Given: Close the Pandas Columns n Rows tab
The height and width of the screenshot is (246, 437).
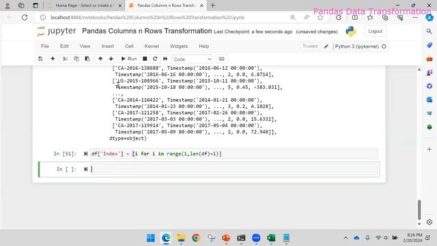Looking at the screenshot, I should coord(202,5).
